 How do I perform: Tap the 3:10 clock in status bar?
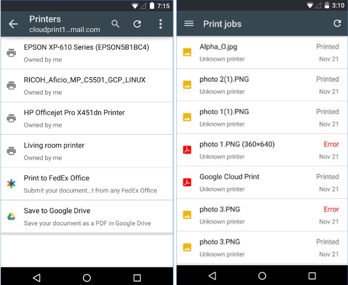tap(338, 5)
